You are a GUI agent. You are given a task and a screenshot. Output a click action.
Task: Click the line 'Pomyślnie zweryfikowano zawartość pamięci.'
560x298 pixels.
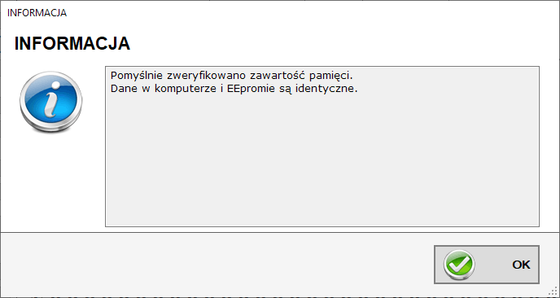(231, 76)
